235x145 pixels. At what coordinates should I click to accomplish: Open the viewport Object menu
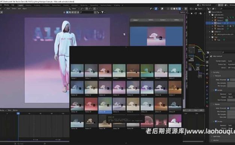click(24, 9)
